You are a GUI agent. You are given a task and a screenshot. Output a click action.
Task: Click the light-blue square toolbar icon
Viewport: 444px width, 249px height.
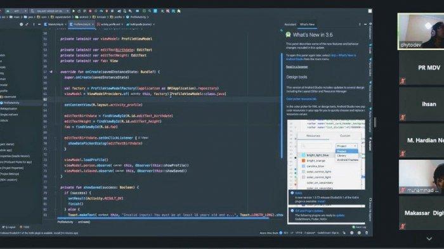tap(155, 11)
